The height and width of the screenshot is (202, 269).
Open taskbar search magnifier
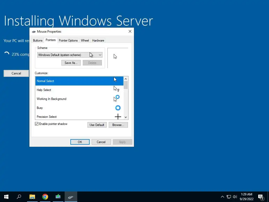[x=19, y=197]
